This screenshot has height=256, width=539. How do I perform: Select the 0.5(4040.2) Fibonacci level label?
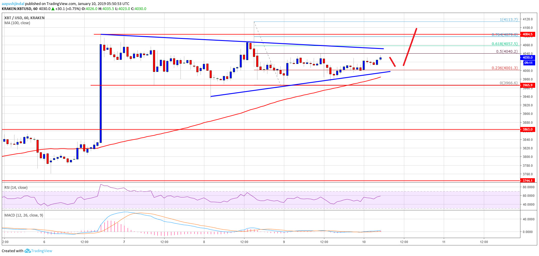click(x=507, y=51)
